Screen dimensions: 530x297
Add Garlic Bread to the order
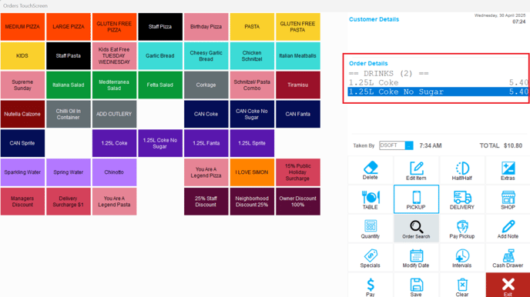click(x=160, y=55)
